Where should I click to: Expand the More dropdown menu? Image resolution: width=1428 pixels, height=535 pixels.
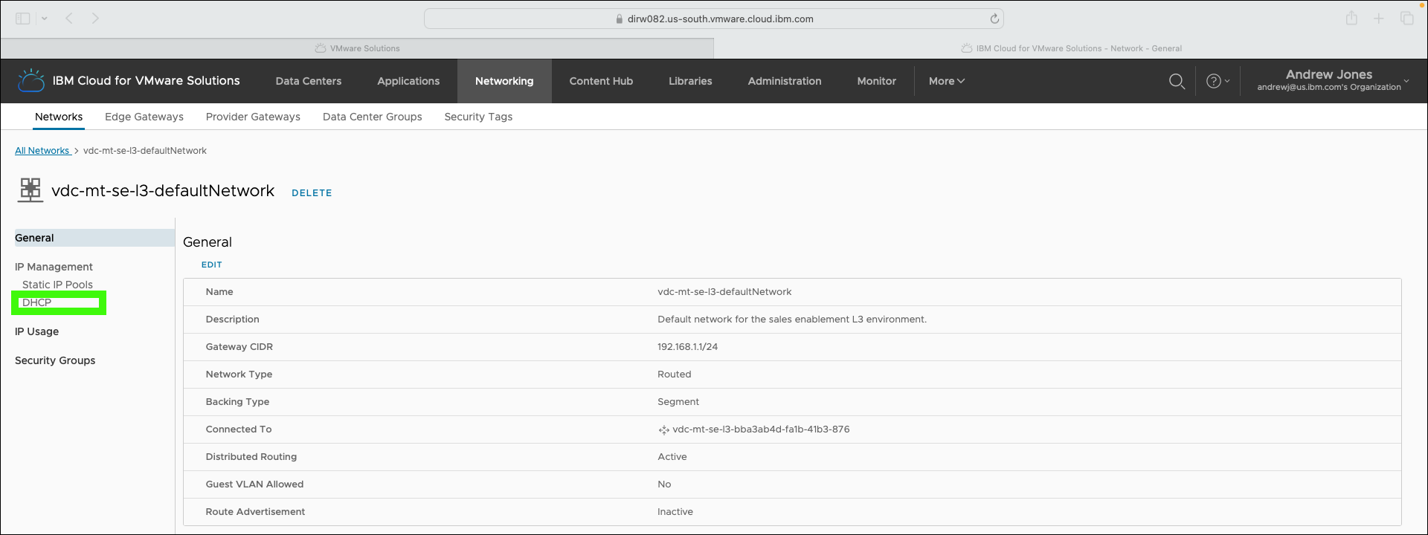[946, 81]
